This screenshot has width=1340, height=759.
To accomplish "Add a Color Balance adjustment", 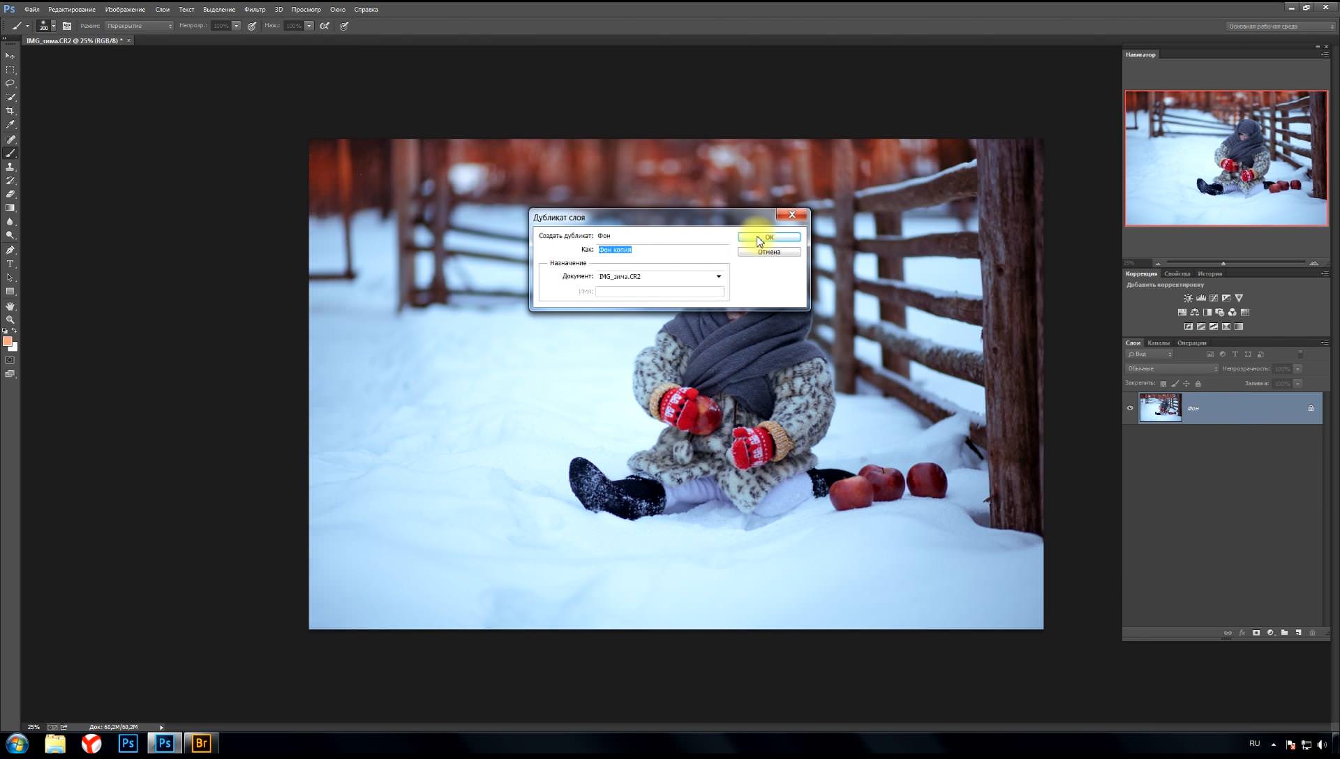I will pyautogui.click(x=1195, y=313).
